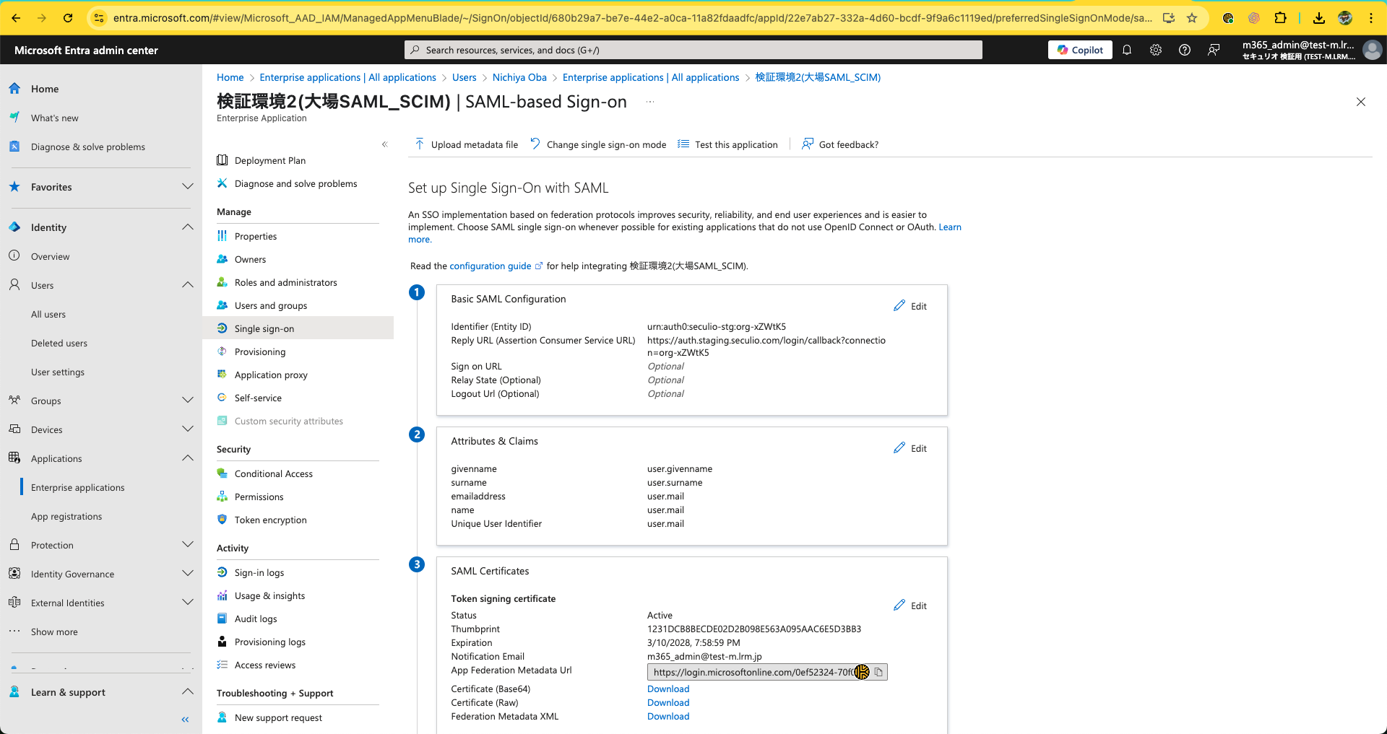Click the Usage & insights chart icon
The width and height of the screenshot is (1387, 734).
click(x=222, y=595)
